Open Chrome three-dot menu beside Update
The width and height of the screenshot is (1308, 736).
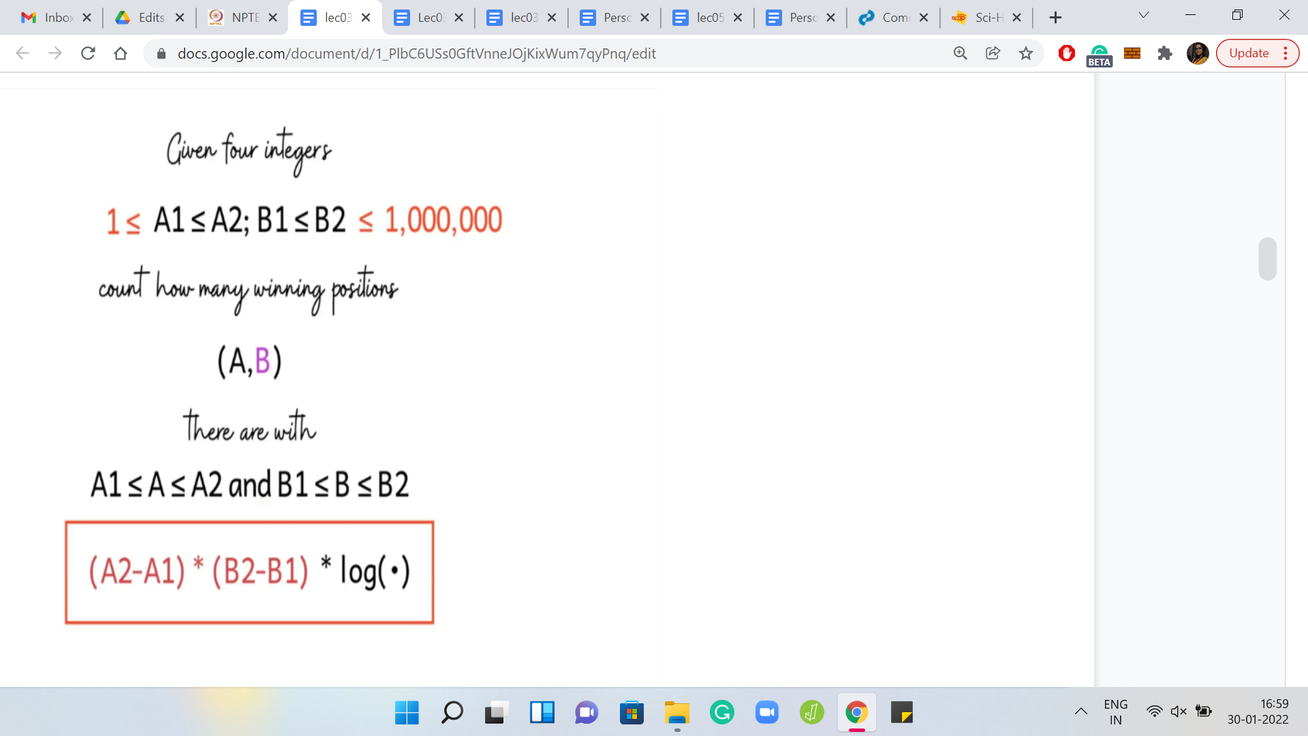[x=1286, y=53]
